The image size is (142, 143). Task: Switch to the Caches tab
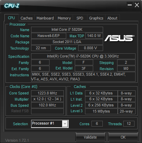pyautogui.click(x=27, y=18)
